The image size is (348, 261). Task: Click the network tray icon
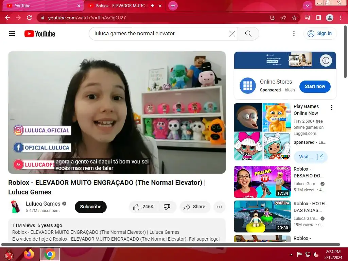click(308, 255)
